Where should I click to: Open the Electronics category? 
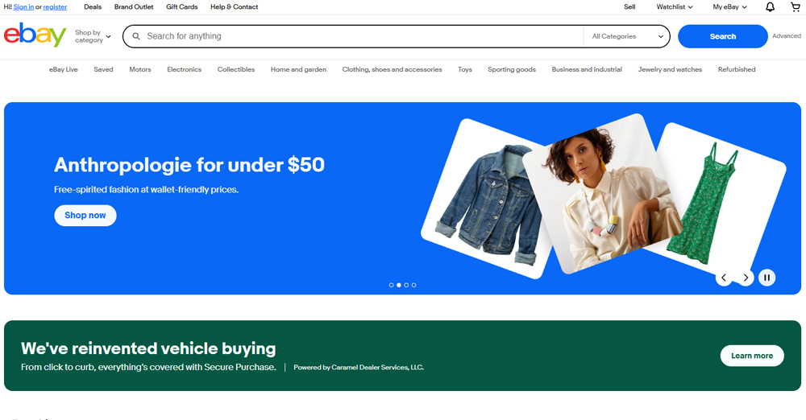tap(184, 69)
